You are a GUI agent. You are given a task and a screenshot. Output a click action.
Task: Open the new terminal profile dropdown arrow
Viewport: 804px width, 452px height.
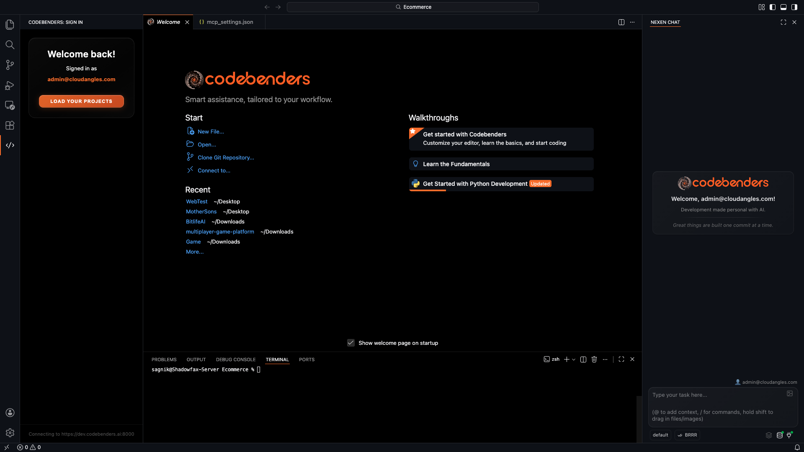pos(574,360)
